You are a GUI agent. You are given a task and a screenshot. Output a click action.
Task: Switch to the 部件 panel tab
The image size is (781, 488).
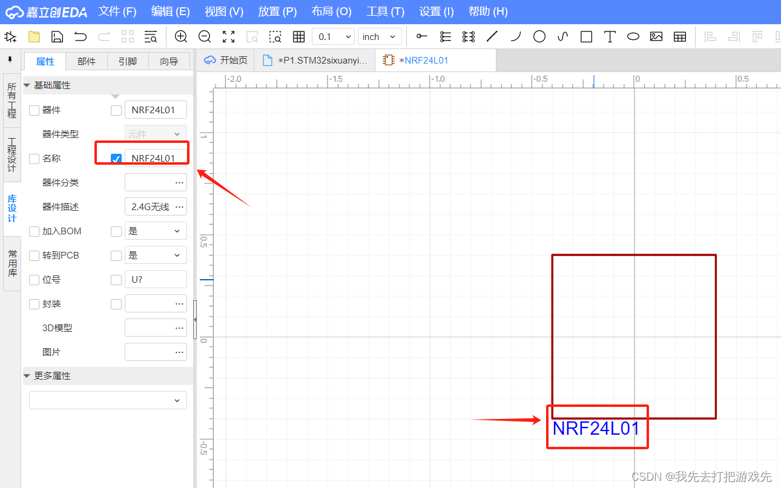(87, 61)
